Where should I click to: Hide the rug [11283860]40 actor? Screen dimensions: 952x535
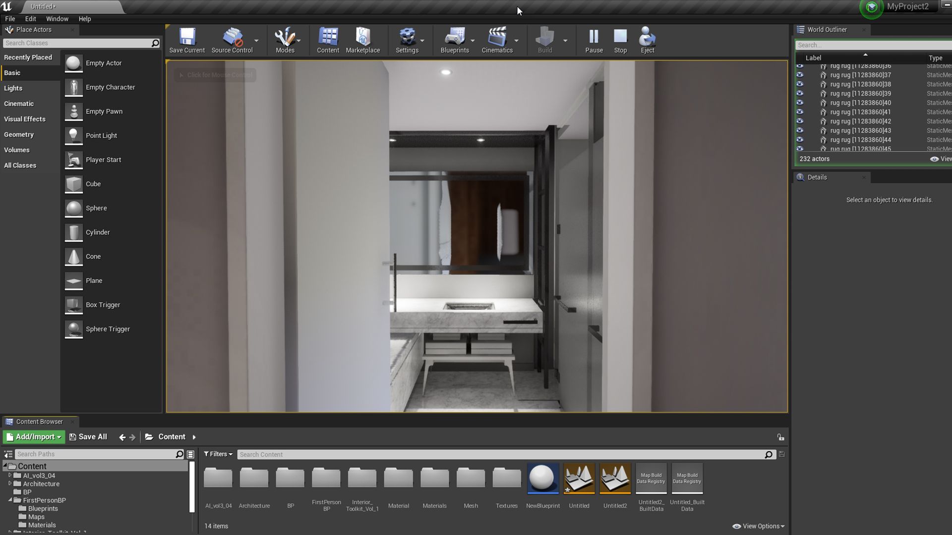(800, 103)
